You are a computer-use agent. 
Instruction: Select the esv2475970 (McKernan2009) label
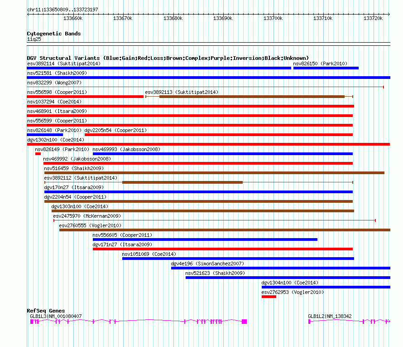tap(87, 216)
